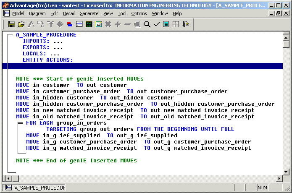Click the A_SAMPLE_PROCEDURE heading line
This screenshot has width=292, height=193.
[x=46, y=35]
